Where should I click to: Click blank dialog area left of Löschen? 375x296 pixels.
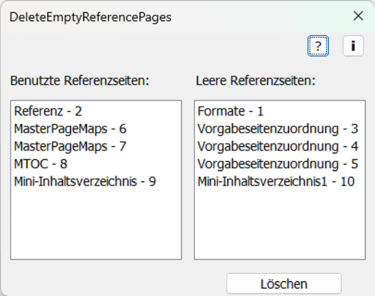click(x=111, y=283)
